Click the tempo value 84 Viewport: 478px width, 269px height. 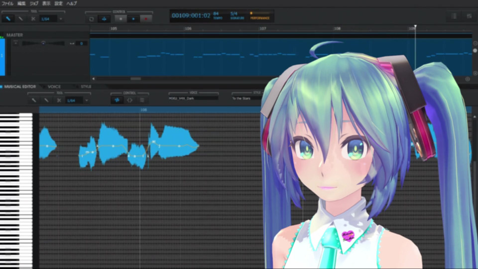(216, 14)
